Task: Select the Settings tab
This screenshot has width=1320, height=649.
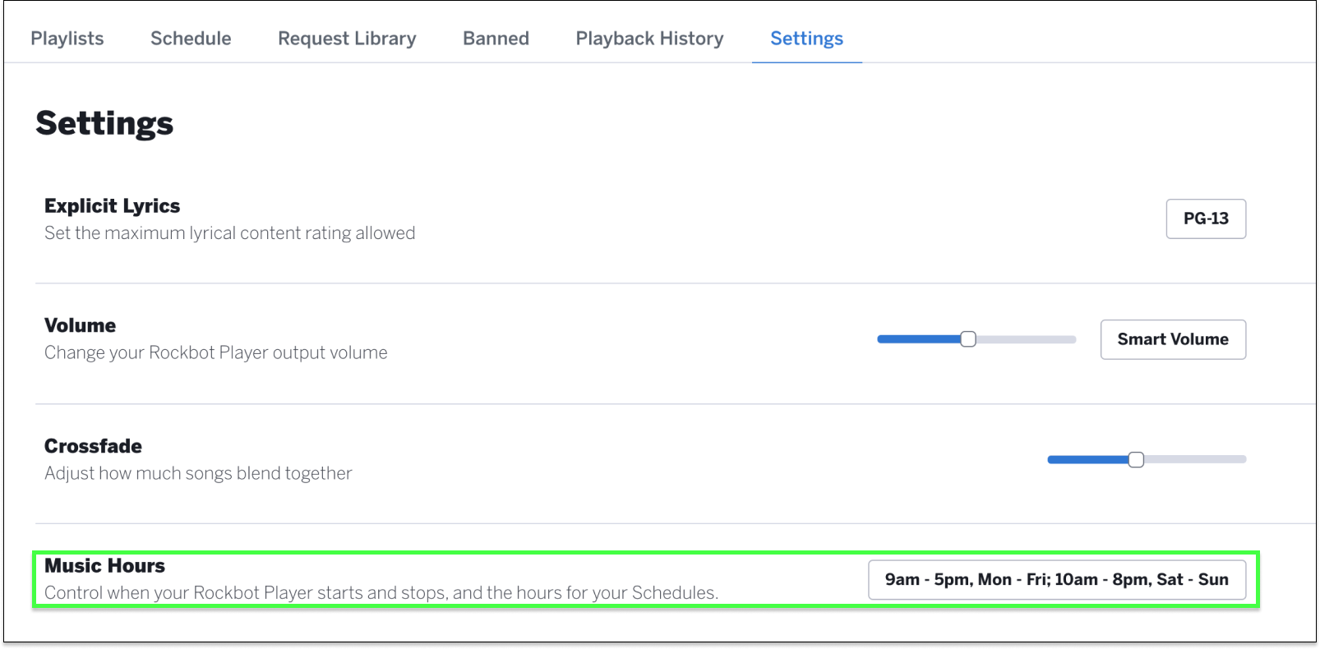Action: point(806,39)
